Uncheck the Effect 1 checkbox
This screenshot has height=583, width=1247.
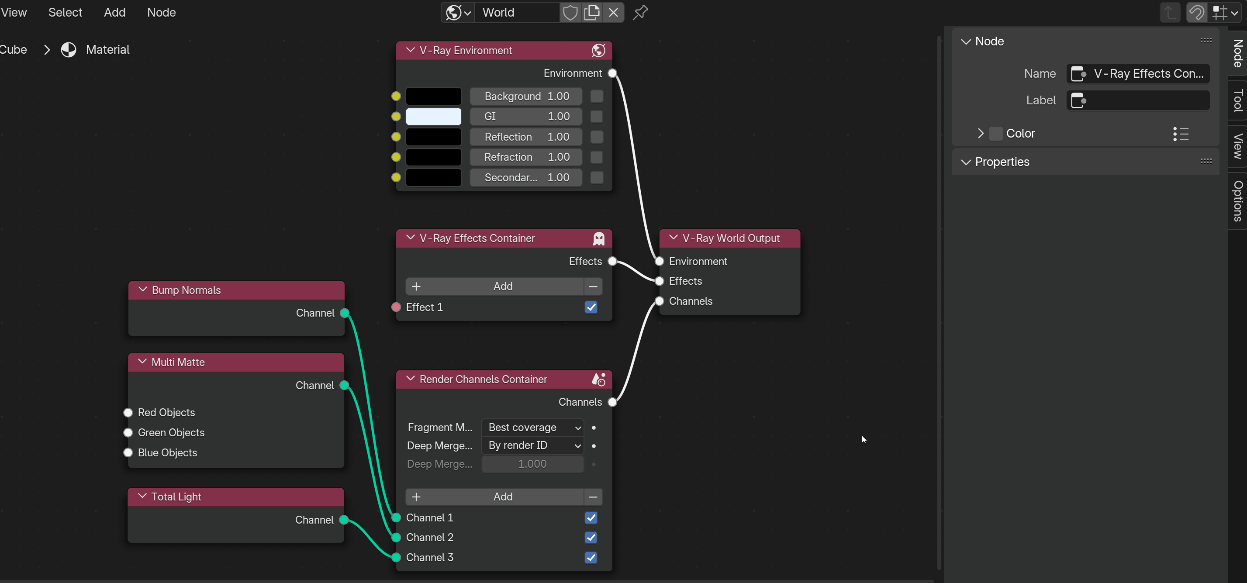591,307
